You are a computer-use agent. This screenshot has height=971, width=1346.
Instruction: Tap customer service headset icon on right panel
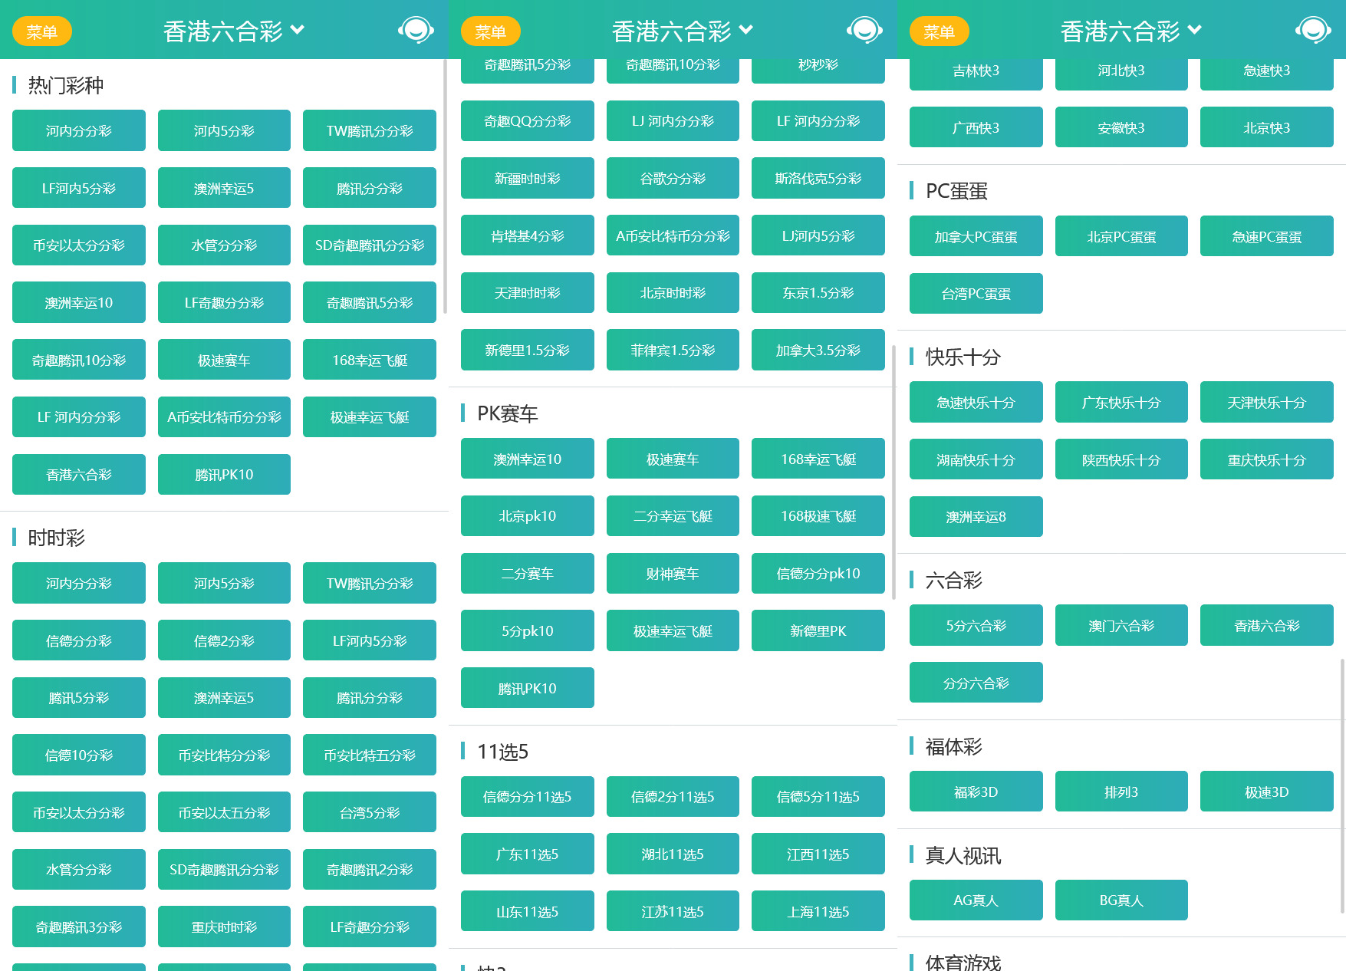click(1312, 31)
